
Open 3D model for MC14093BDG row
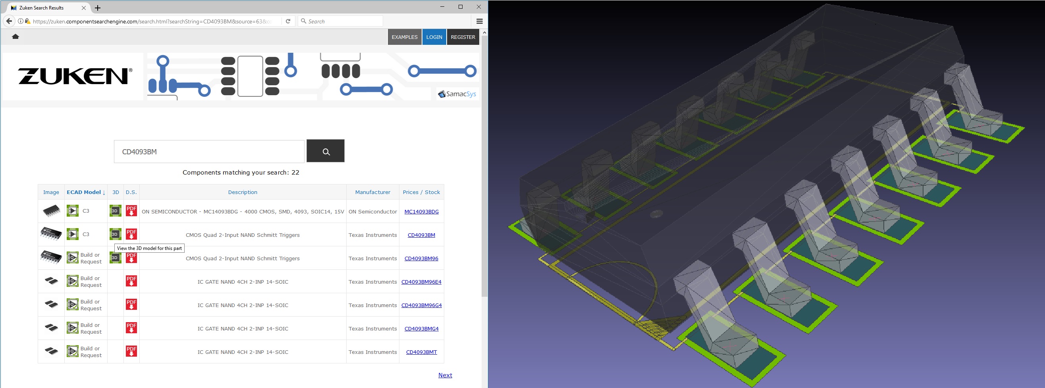pyautogui.click(x=115, y=211)
